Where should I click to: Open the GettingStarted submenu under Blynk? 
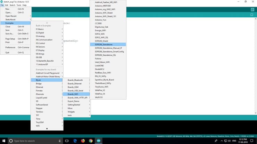pyautogui.click(x=76, y=105)
